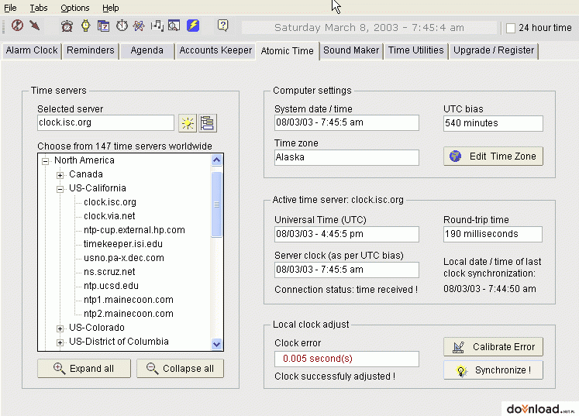This screenshot has width=579, height=416.
Task: Select ns.scruz.net server
Action: (x=109, y=272)
